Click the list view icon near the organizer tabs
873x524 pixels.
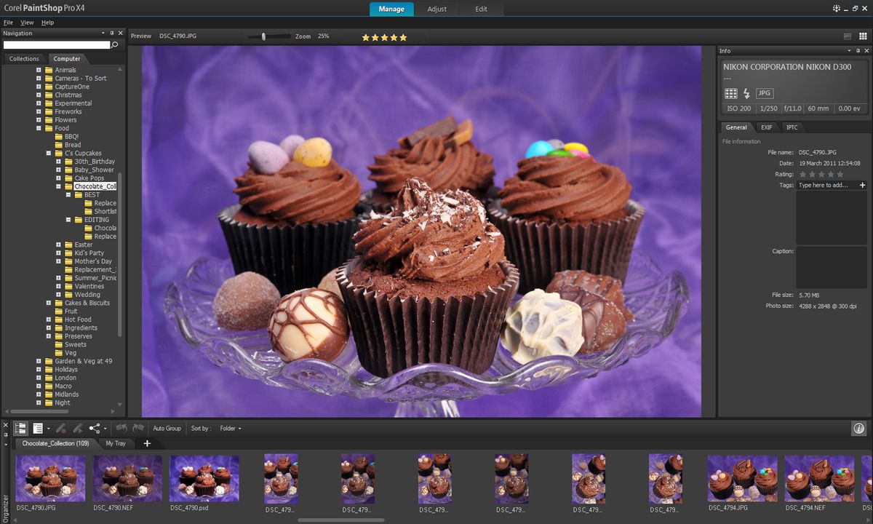click(36, 428)
